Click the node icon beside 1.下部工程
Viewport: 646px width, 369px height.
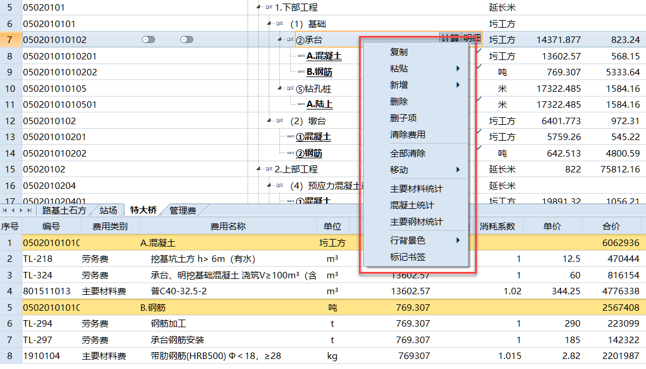click(269, 8)
